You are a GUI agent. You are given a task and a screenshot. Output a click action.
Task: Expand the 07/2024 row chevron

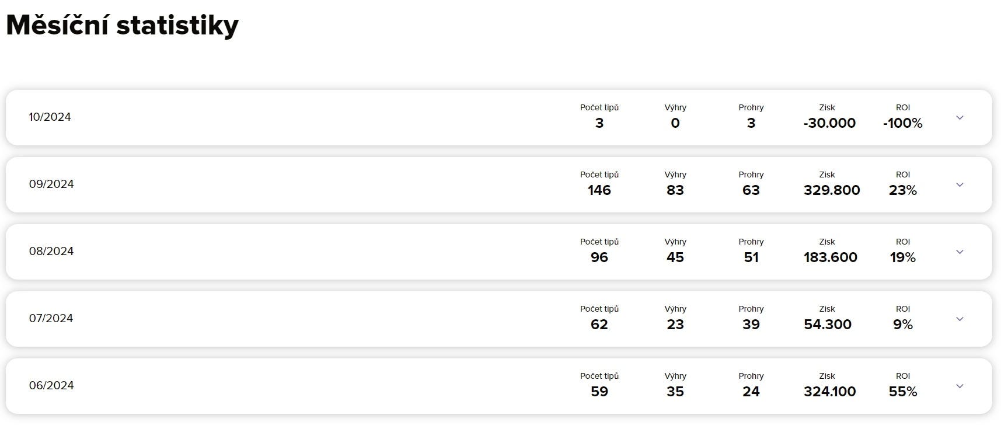tap(960, 319)
